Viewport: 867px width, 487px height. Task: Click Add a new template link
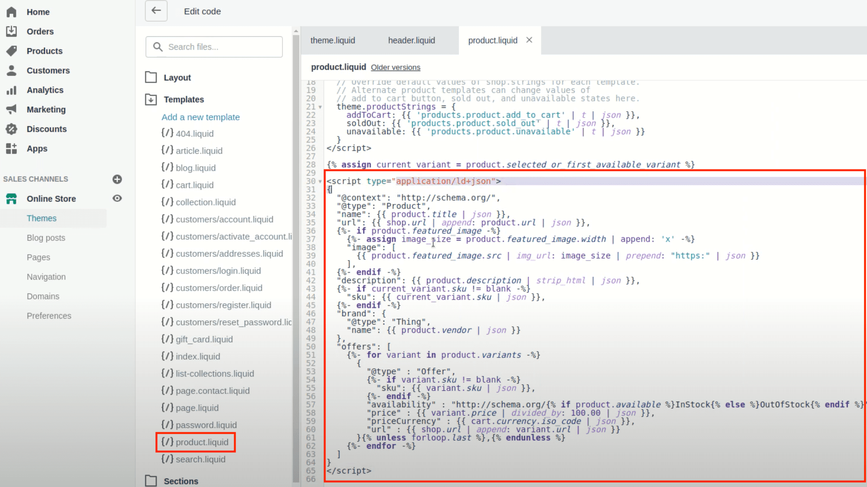click(200, 117)
